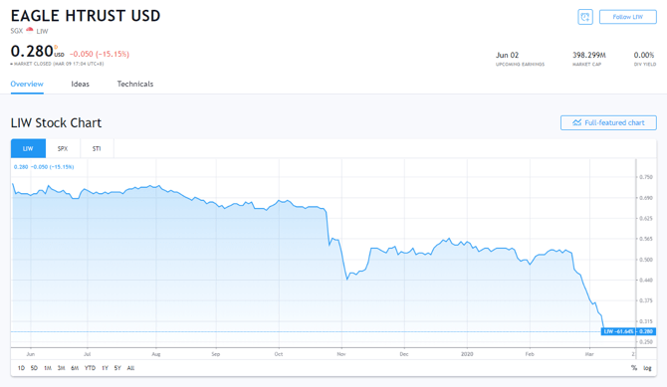
Task: Click the Nov label on time axis
Action: (x=341, y=354)
